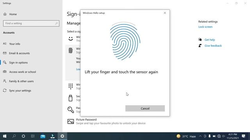Open the notification action center

tap(243, 136)
